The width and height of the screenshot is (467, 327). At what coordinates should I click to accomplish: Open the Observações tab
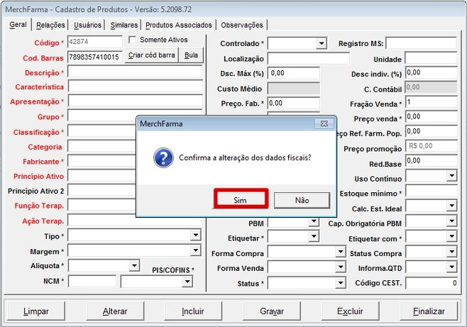241,25
